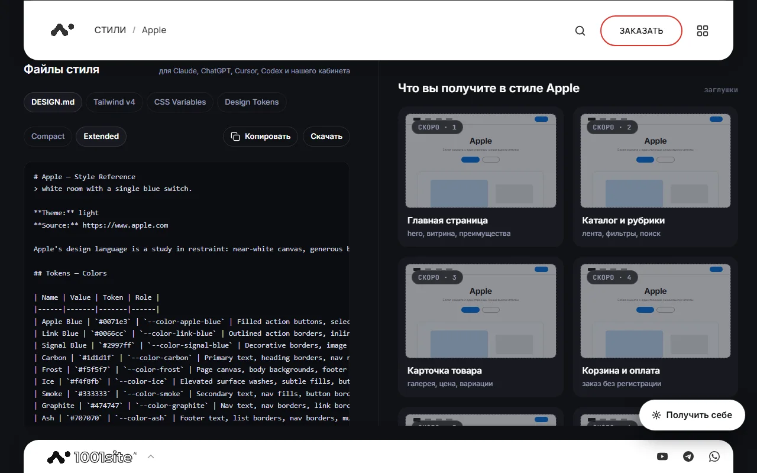This screenshot has height=473, width=757.
Task: Click the заглушки label
Action: click(x=721, y=90)
